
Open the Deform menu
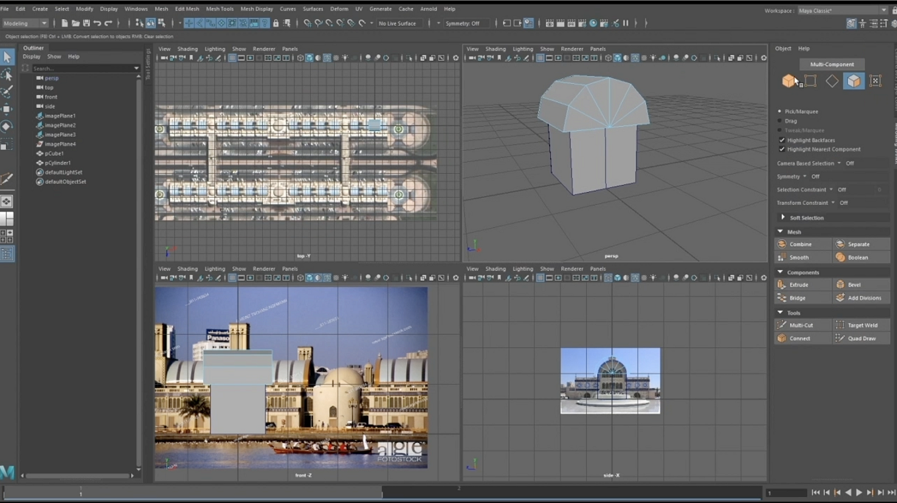pyautogui.click(x=339, y=9)
